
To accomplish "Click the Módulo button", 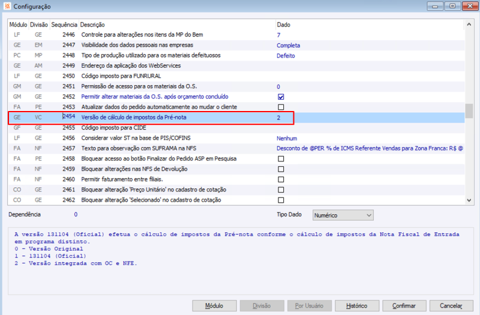I will 214,305.
